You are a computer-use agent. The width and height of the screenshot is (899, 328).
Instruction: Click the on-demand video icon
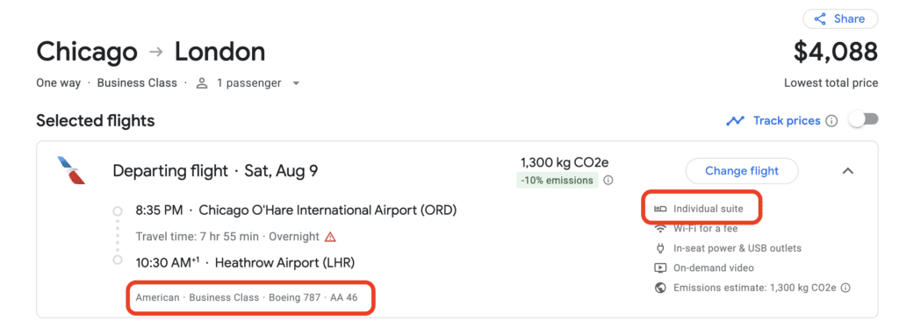(x=660, y=267)
